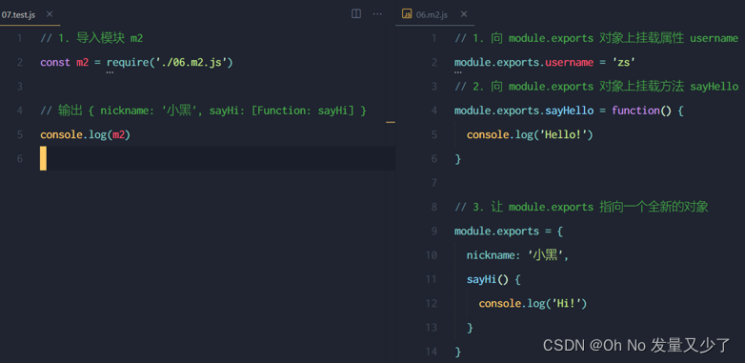Click the comment '// 1. 导入模块 m2'
Screen dimensions: 745x363
click(91, 38)
